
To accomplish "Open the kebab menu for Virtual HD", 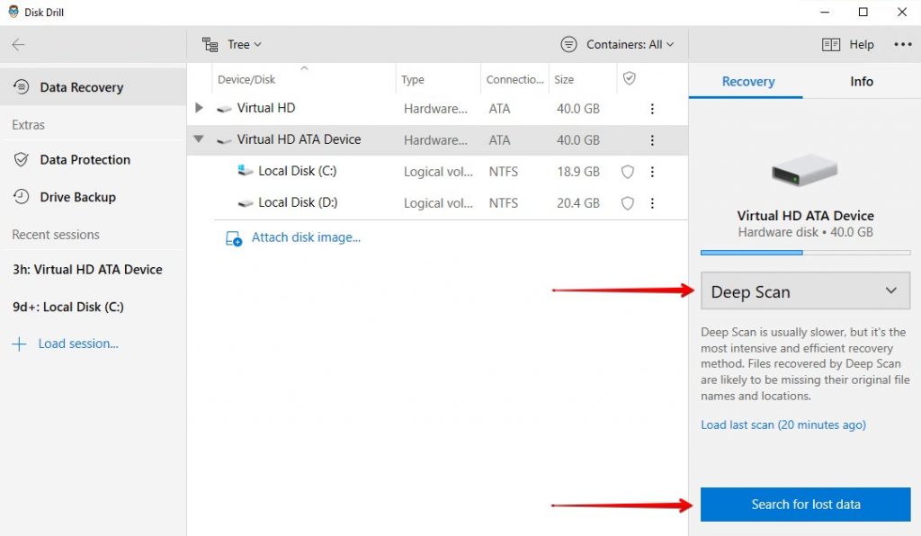I will [x=652, y=108].
